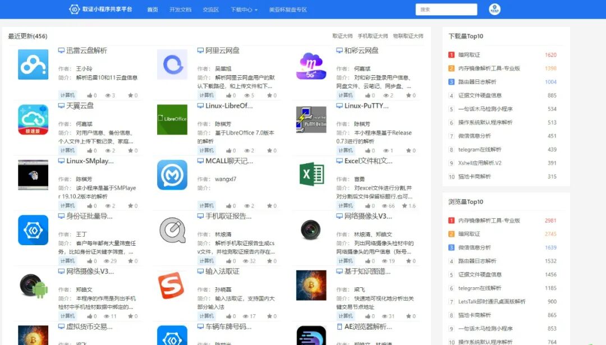The height and width of the screenshot is (345, 606).
Task: Open the 阿里云网盘 app icon
Action: [172, 65]
